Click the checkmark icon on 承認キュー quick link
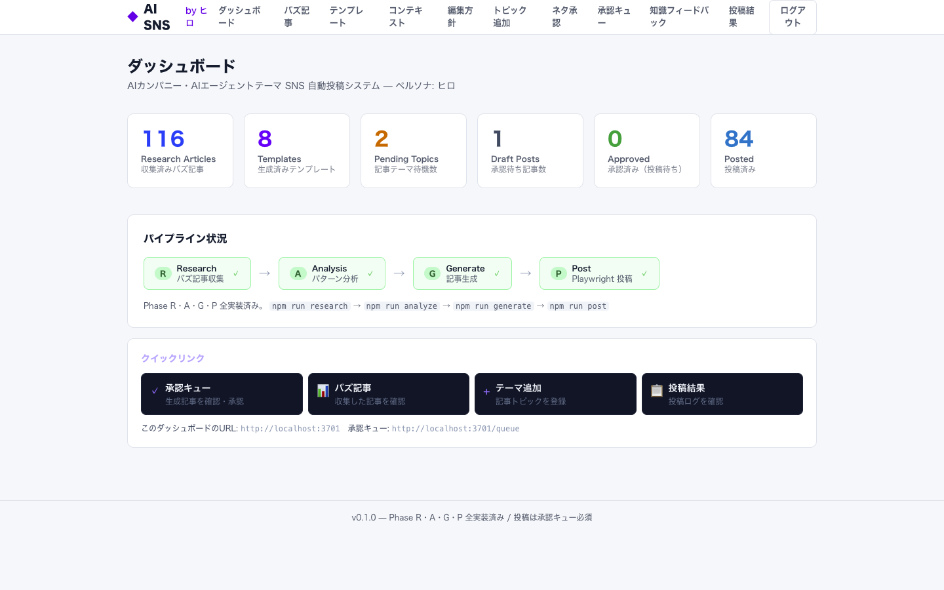Image resolution: width=944 pixels, height=590 pixels. pyautogui.click(x=155, y=391)
